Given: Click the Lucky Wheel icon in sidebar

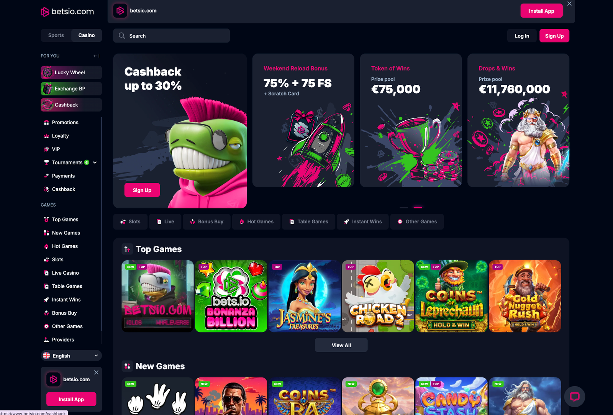Looking at the screenshot, I should (47, 72).
